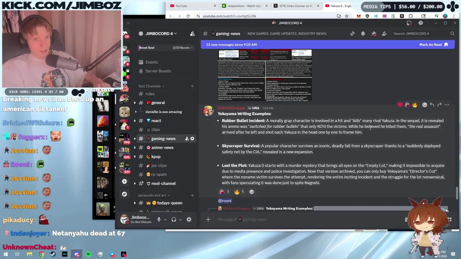461x259 pixels.
Task: Expand Boost Goal progress arrow
Action: (192, 47)
